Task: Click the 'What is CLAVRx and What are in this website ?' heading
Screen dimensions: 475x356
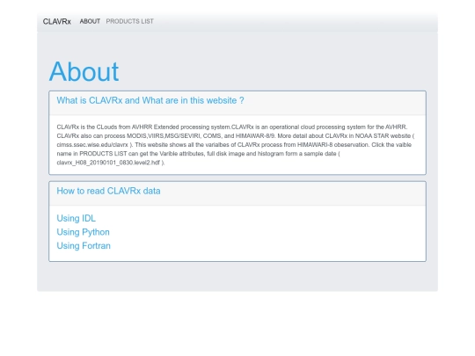Action: [x=150, y=100]
